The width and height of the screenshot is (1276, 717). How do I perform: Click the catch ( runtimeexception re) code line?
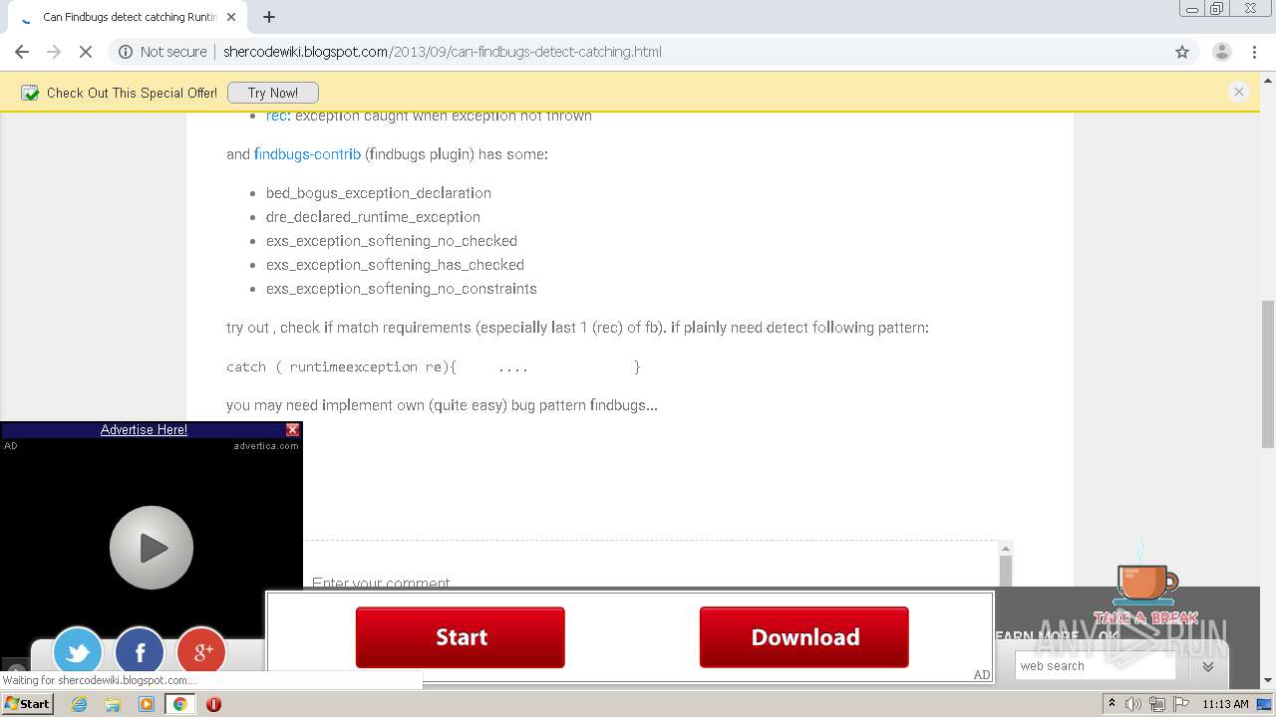click(434, 366)
